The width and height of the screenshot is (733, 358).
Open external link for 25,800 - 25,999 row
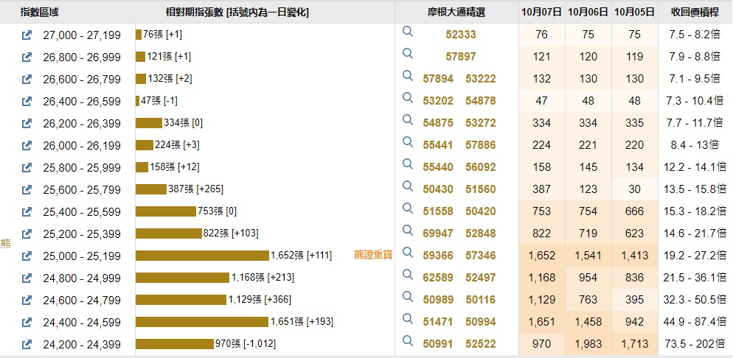[x=27, y=167]
